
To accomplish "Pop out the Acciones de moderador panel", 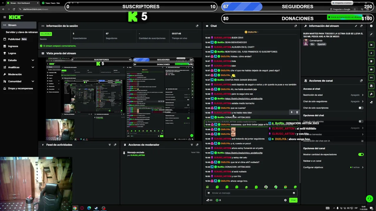I will 197,145.
